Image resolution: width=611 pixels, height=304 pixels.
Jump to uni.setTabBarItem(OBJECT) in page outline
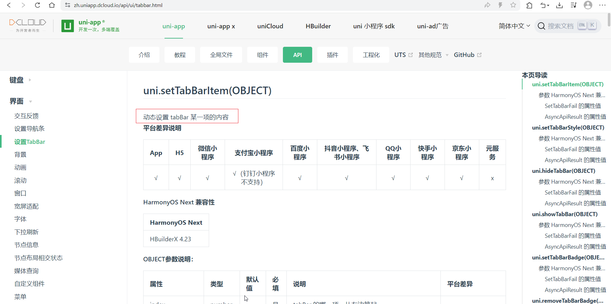568,84
